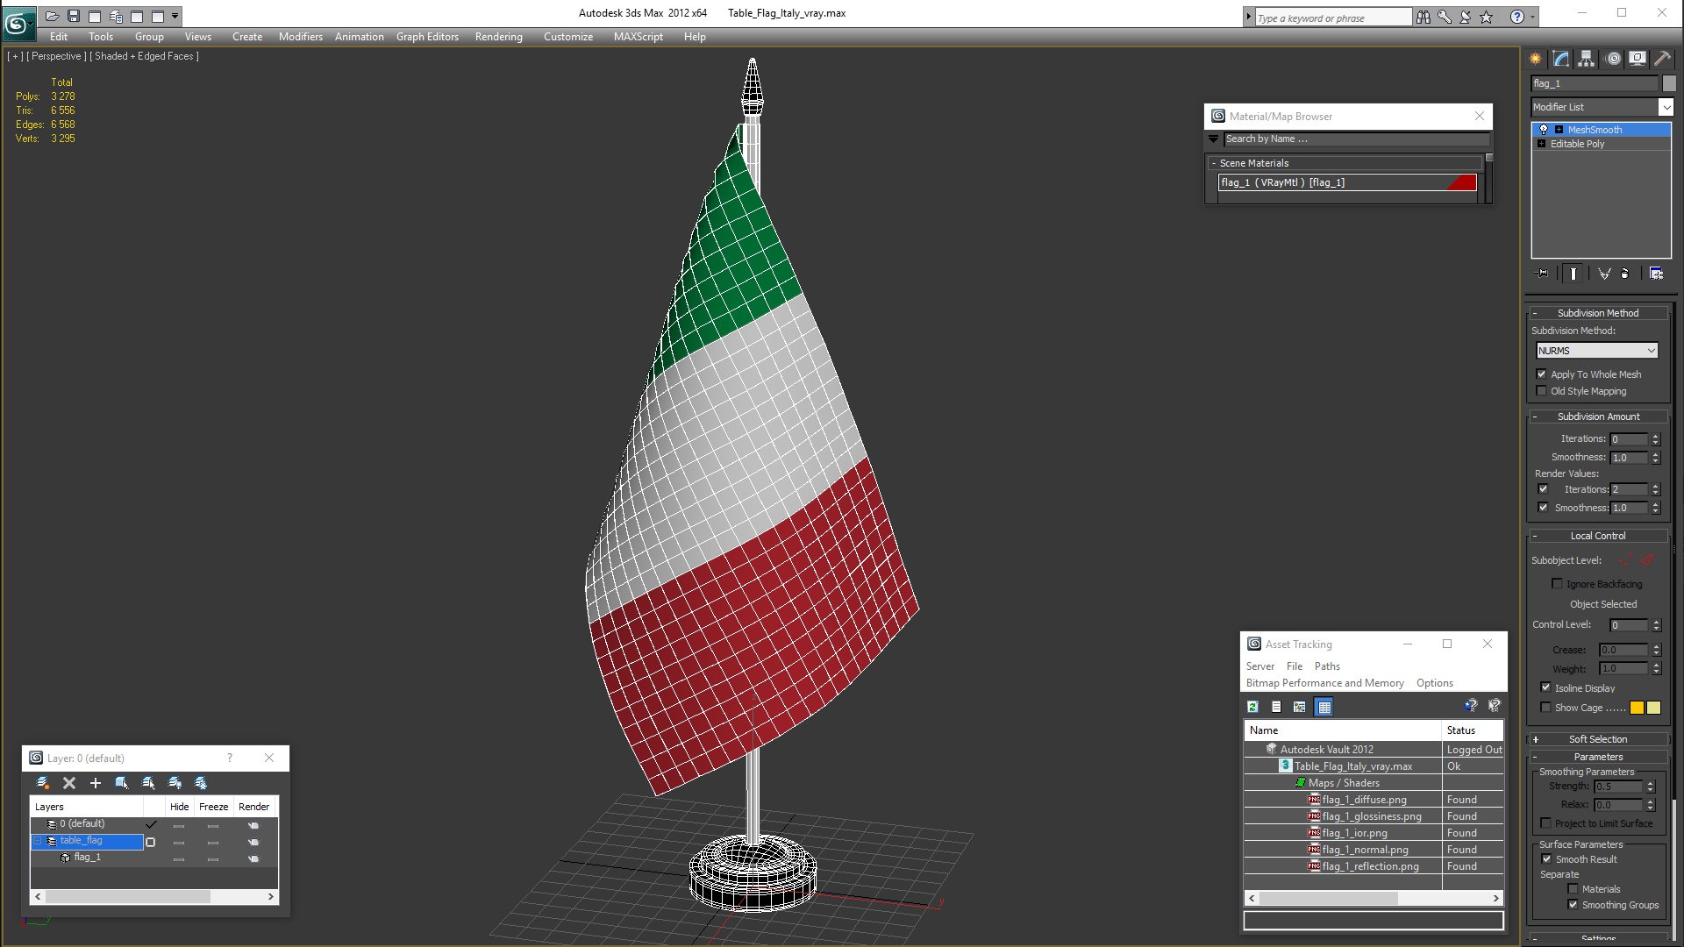The image size is (1684, 947).
Task: Click Select Highlighted Objects and Layers icon
Action: [x=122, y=783]
